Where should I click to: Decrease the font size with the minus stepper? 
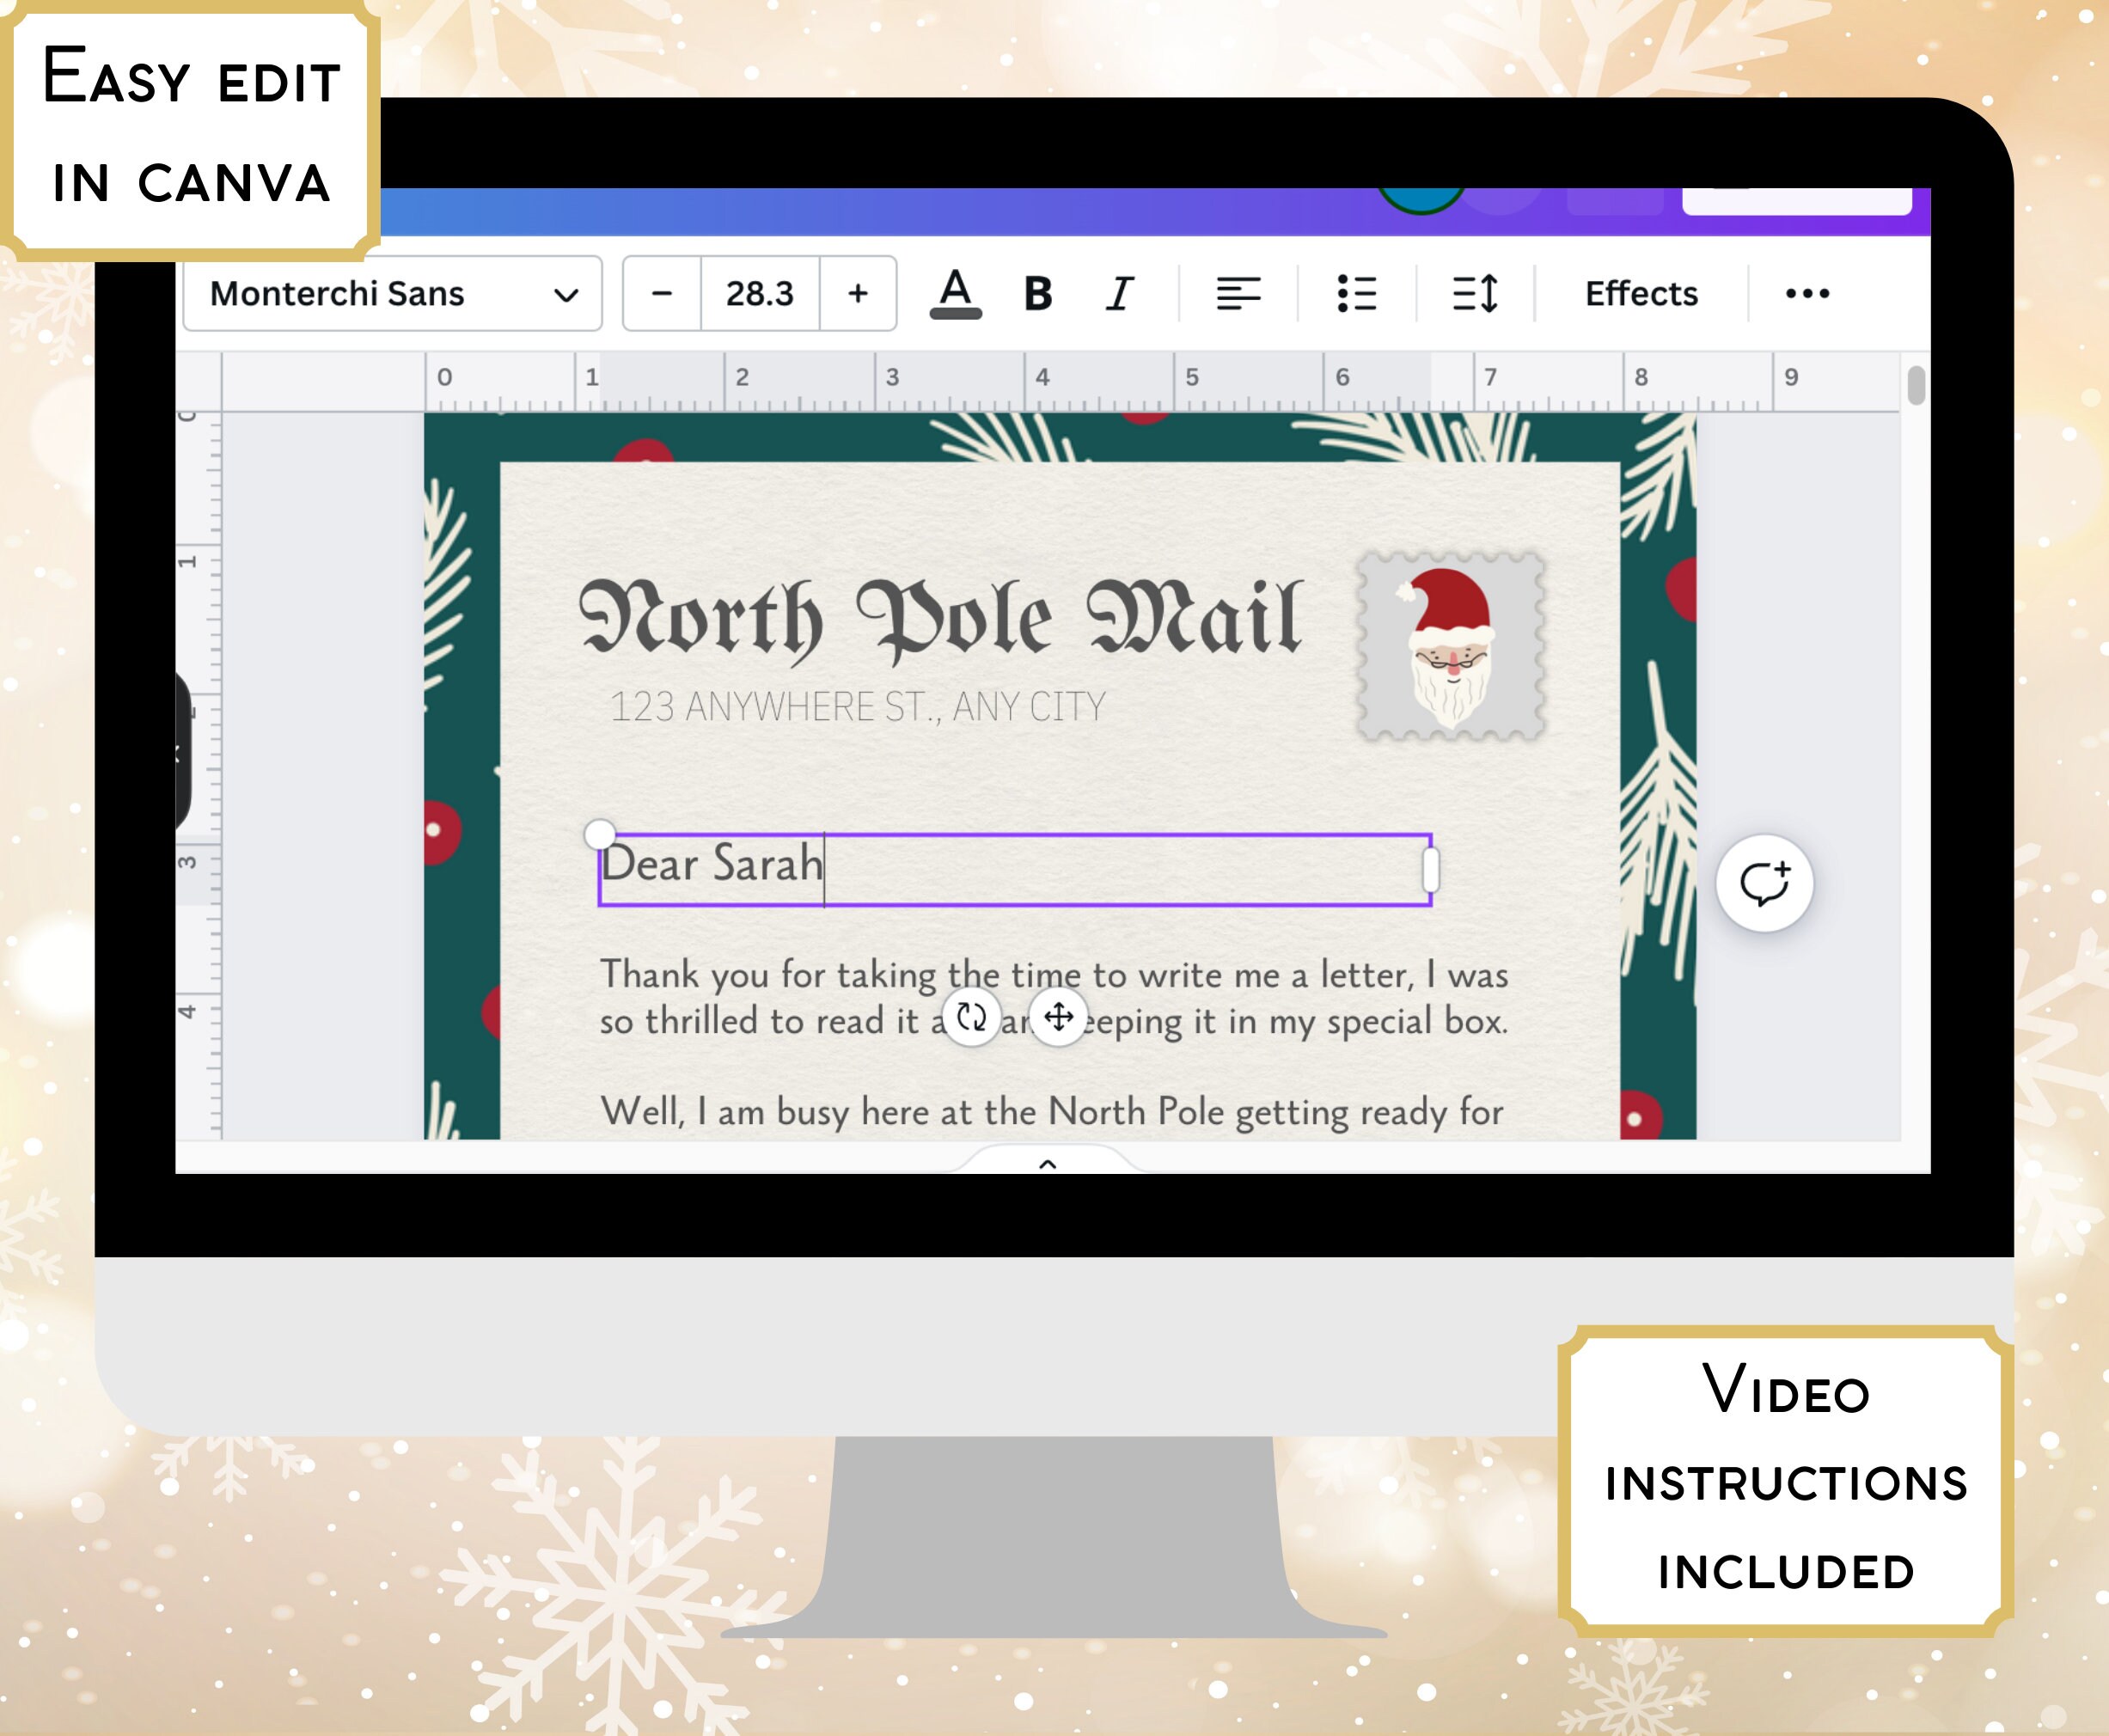663,293
